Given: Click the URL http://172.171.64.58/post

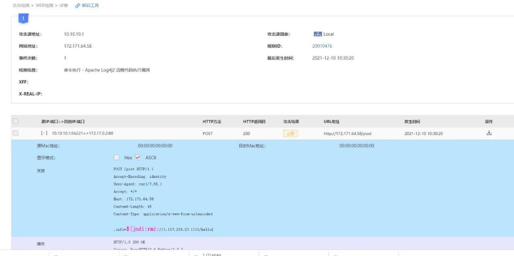Looking at the screenshot, I should (348, 133).
